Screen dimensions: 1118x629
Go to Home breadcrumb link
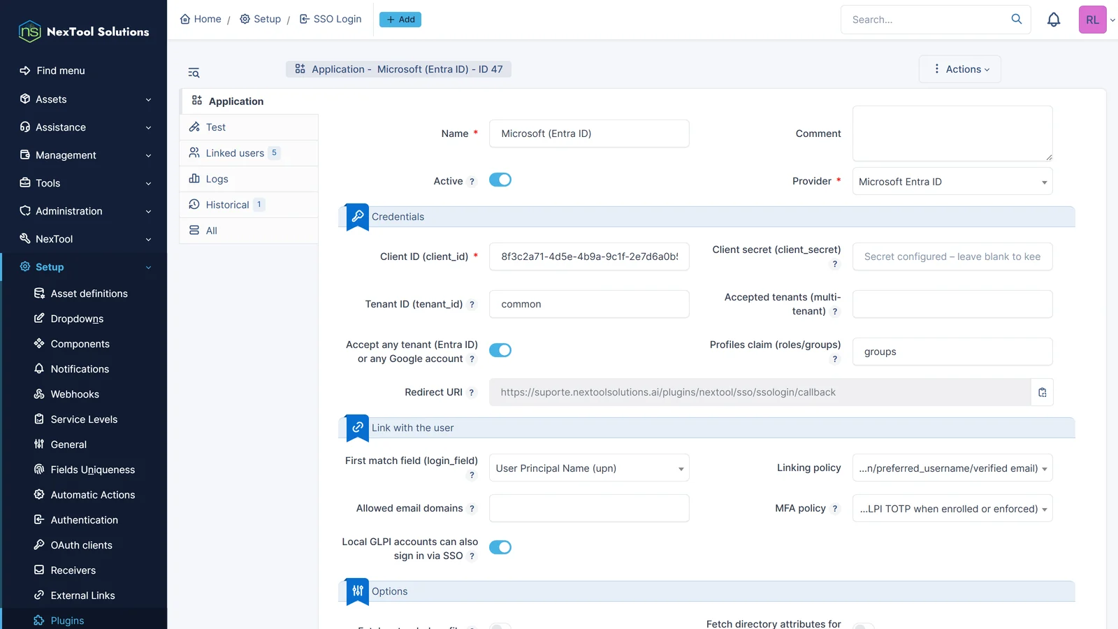(201, 19)
